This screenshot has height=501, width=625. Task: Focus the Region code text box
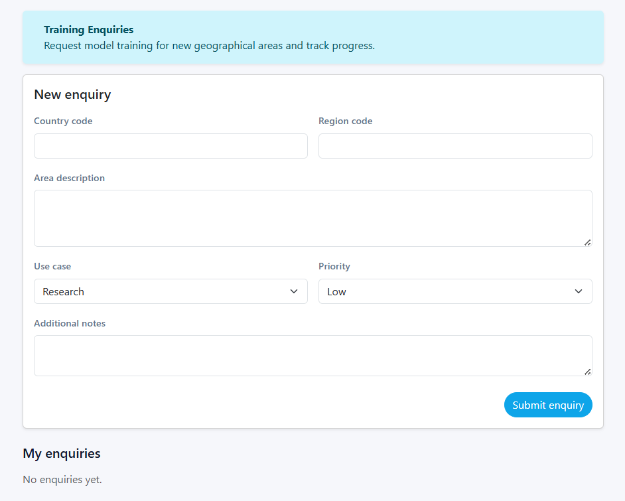(x=455, y=146)
